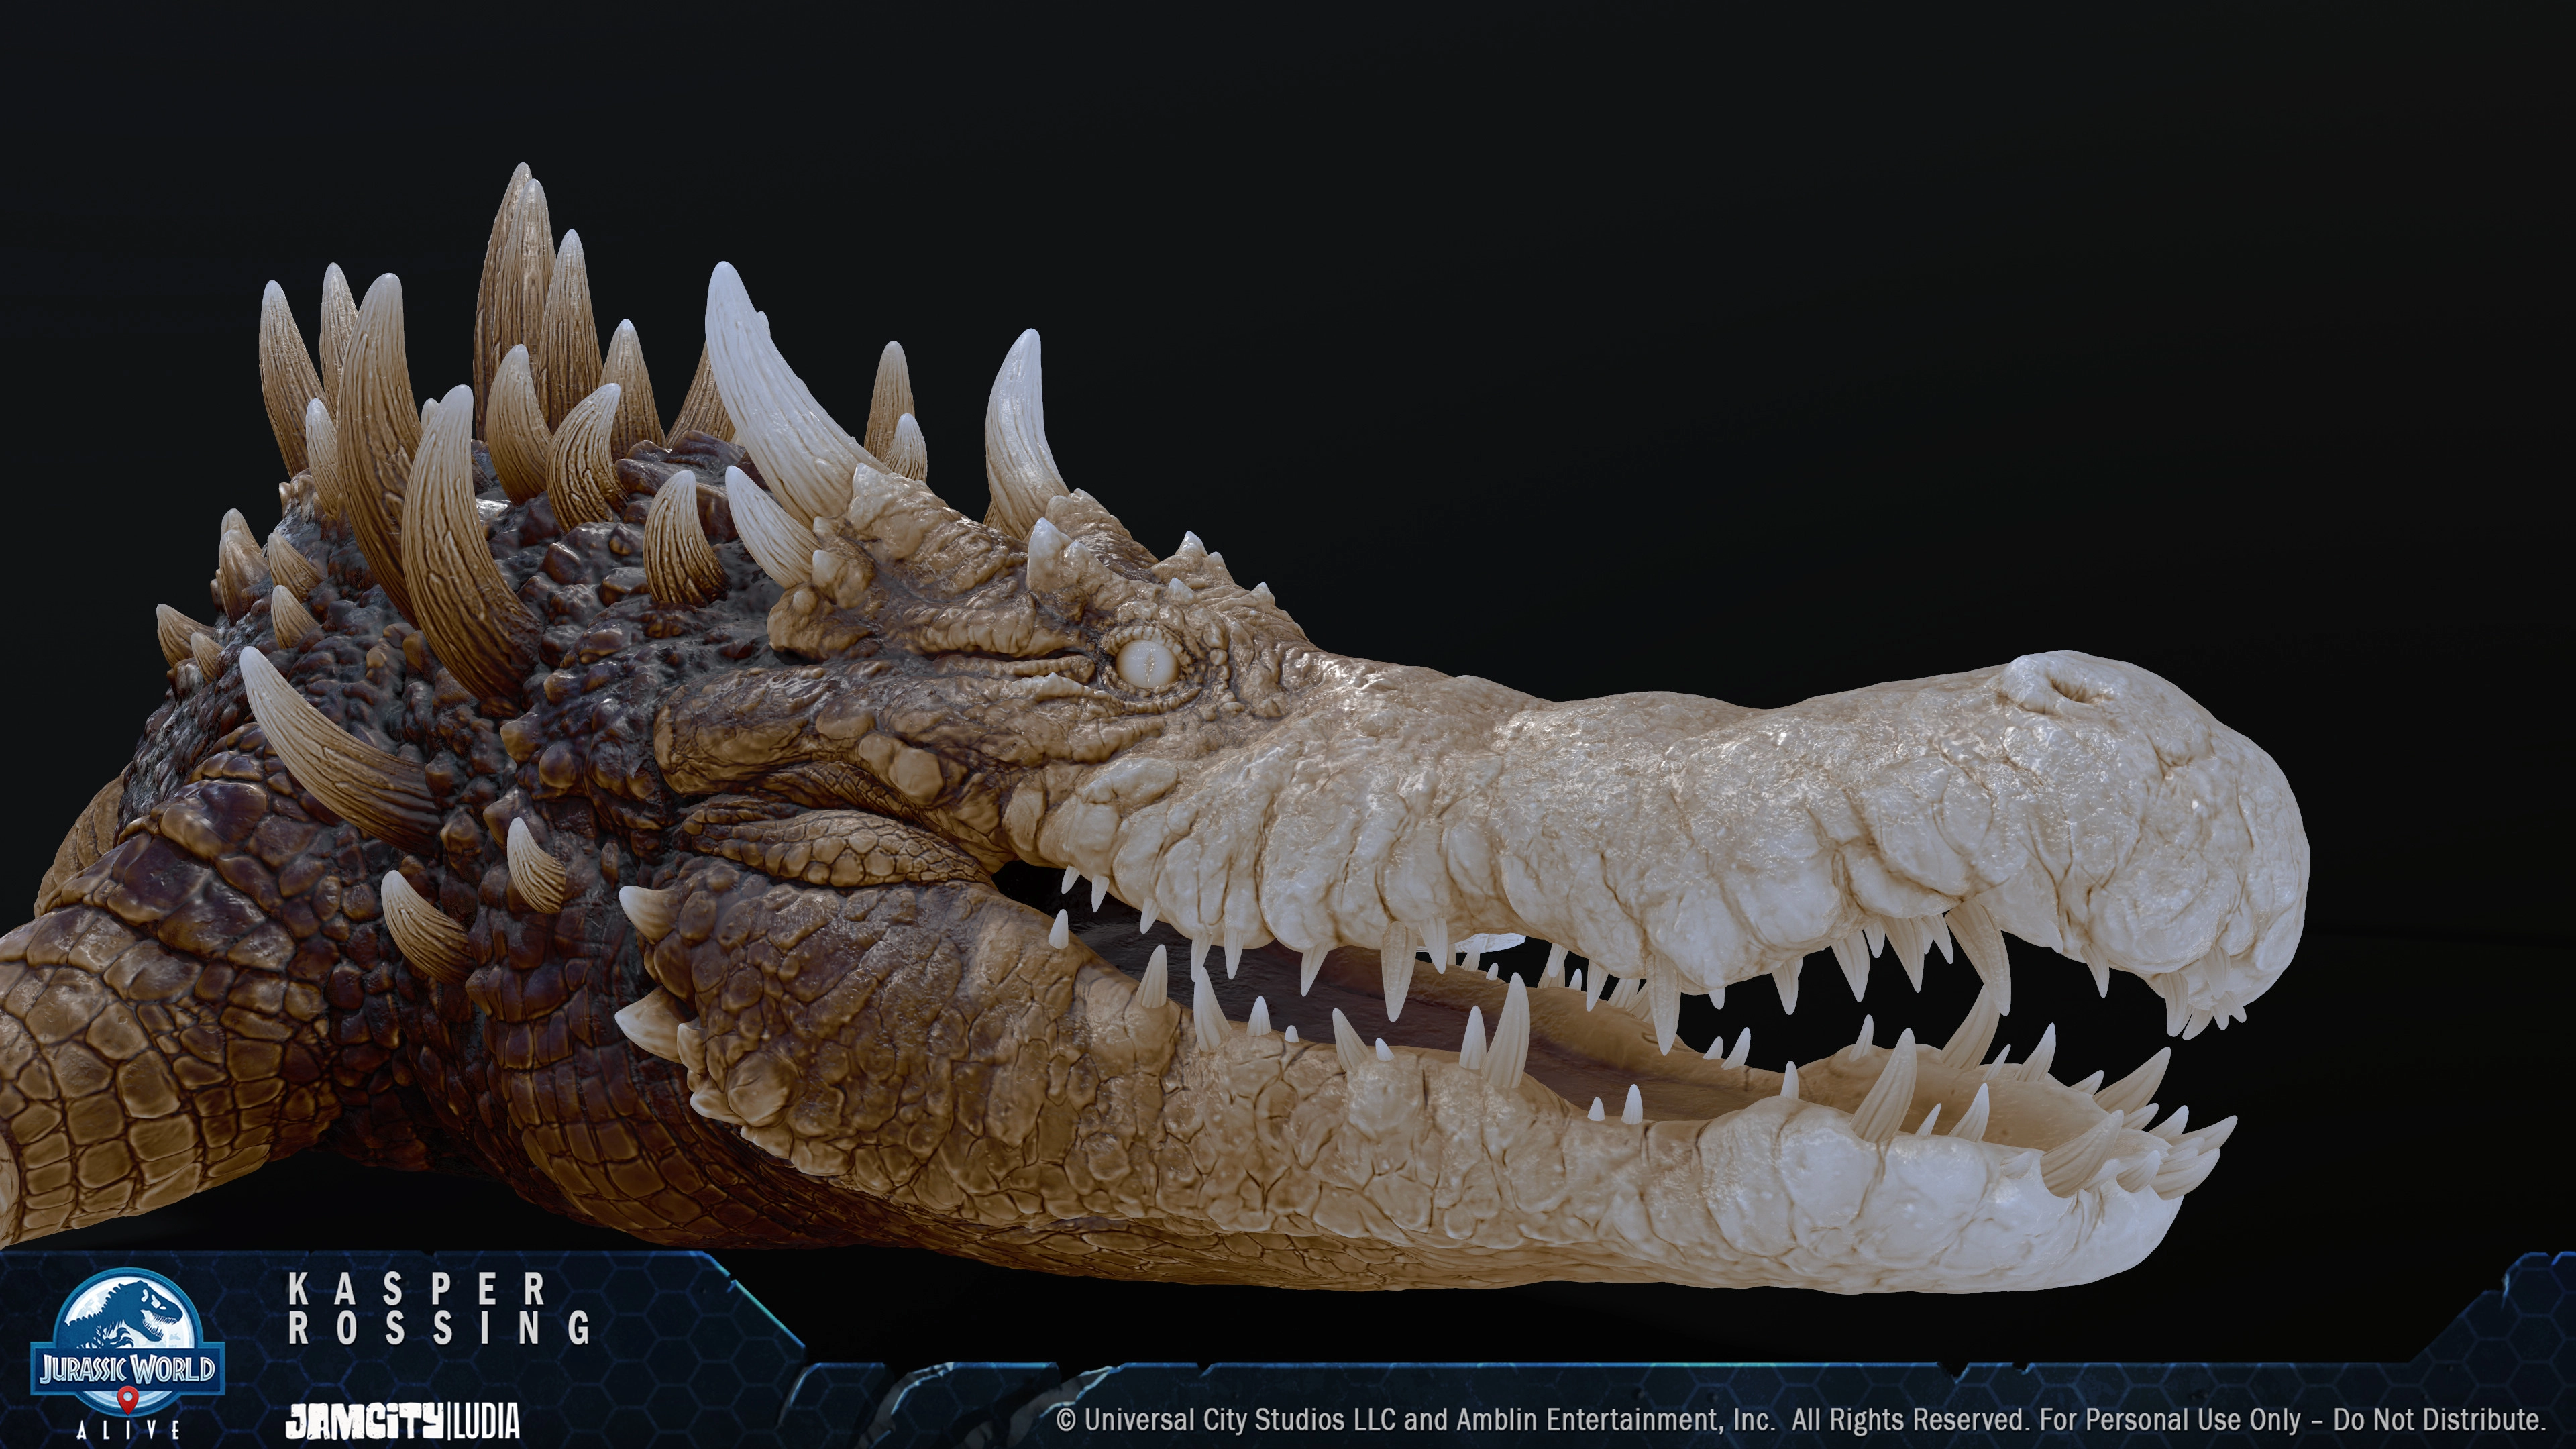Click the Jam City logo

365,1421
